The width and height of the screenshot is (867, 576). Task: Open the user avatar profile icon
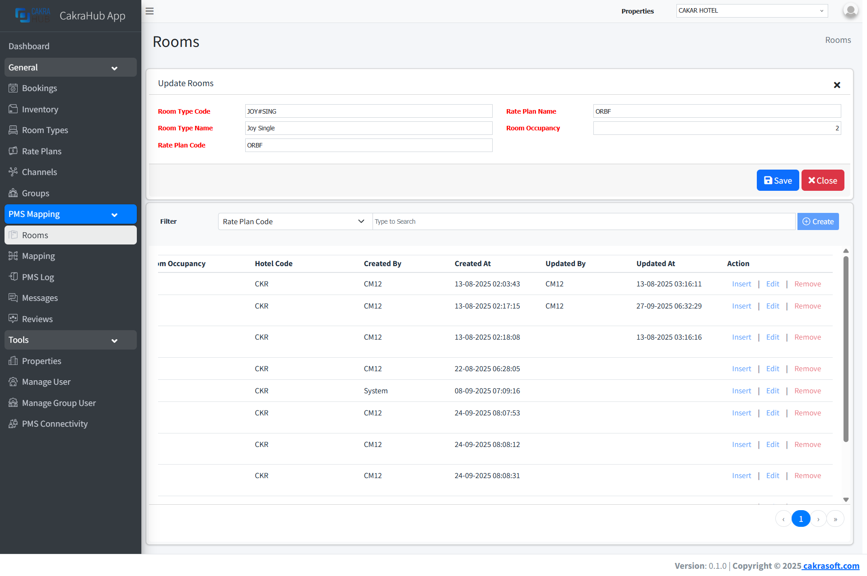click(x=850, y=11)
